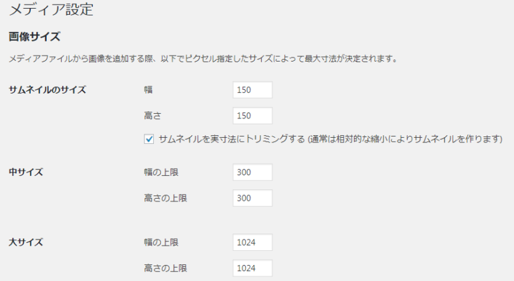
Task: Click the 幅の上限 label in the 中サイズ row
Action: coord(161,172)
